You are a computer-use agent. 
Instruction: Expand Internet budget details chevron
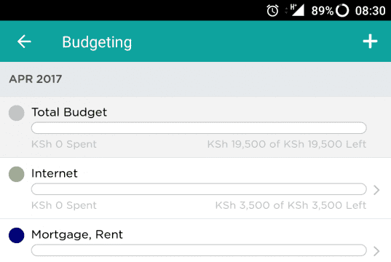tap(376, 190)
